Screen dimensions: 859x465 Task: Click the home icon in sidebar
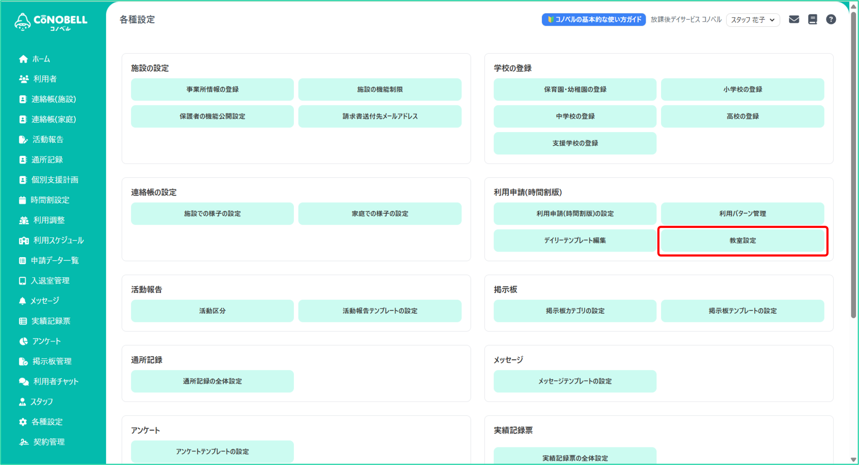point(23,59)
